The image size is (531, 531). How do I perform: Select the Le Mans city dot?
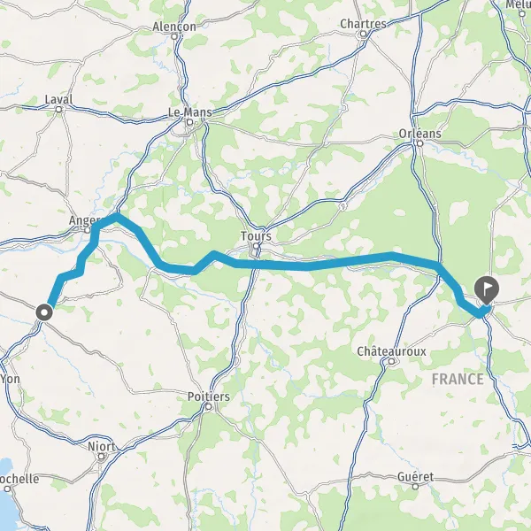[190, 122]
